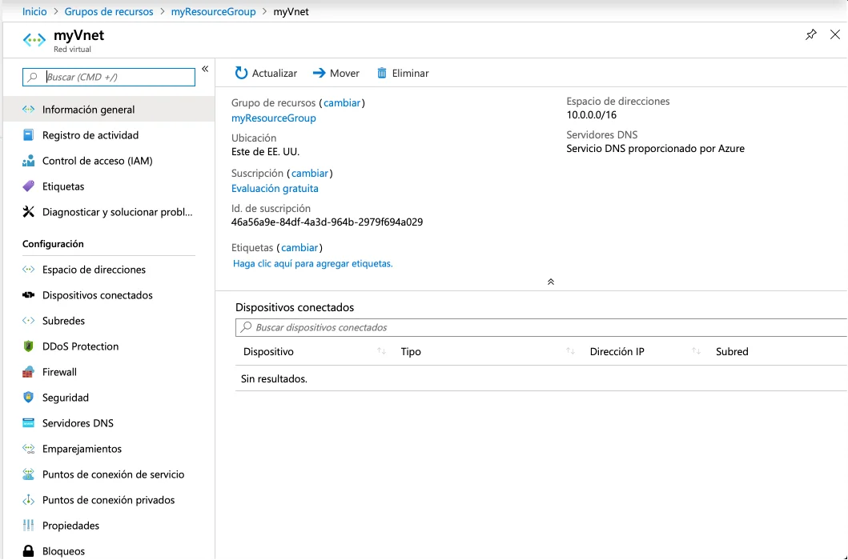Image resolution: width=848 pixels, height=560 pixels.
Task: Click magnifier icon in sidebar search box
Action: click(33, 77)
